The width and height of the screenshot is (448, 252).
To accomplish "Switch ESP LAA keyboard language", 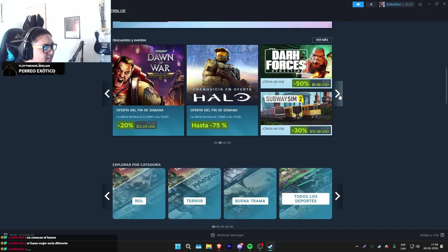I will tap(403, 247).
